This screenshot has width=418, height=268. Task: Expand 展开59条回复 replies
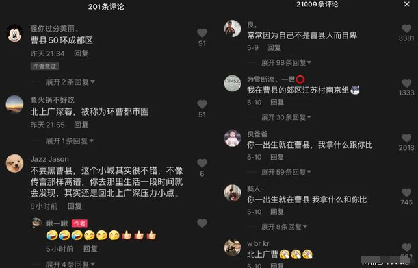[x=286, y=172]
